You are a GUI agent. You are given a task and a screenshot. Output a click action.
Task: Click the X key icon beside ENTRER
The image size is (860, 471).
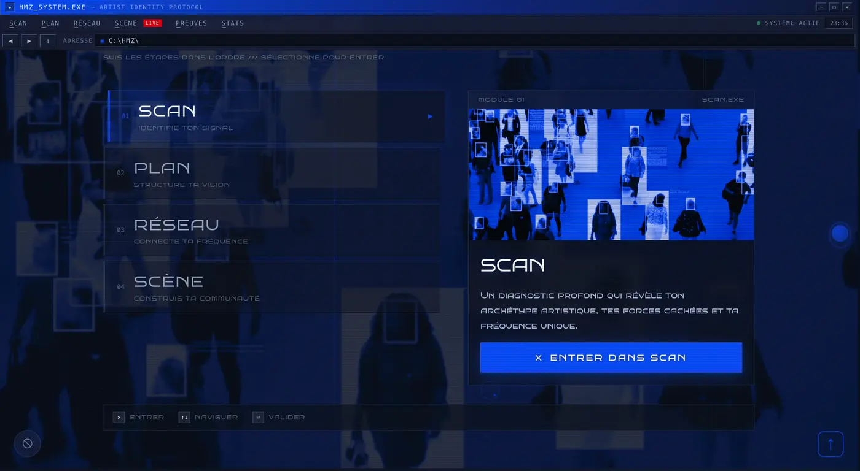pyautogui.click(x=119, y=417)
